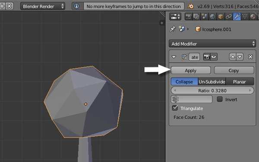Click the vertex group selection field
Screen dimensions: 259x162
tap(192, 99)
